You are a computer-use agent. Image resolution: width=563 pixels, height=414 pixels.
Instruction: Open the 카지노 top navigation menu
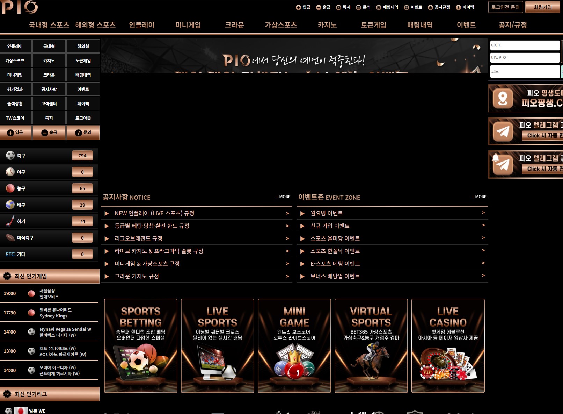tap(327, 25)
